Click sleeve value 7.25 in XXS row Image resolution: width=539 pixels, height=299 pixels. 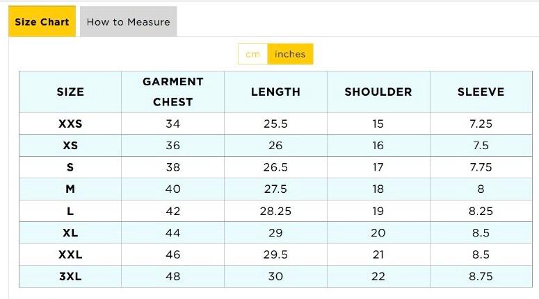(481, 124)
